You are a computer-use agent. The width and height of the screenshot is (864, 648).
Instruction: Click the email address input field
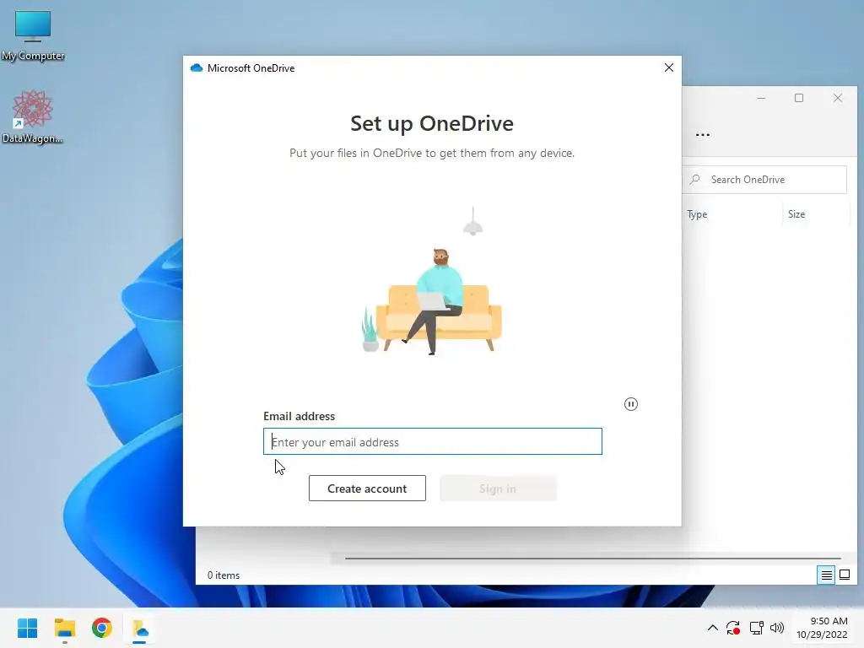click(433, 441)
